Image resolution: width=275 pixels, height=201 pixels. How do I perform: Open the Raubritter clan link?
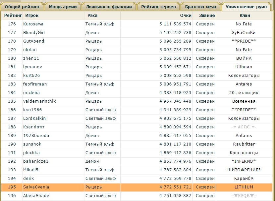point(244,144)
